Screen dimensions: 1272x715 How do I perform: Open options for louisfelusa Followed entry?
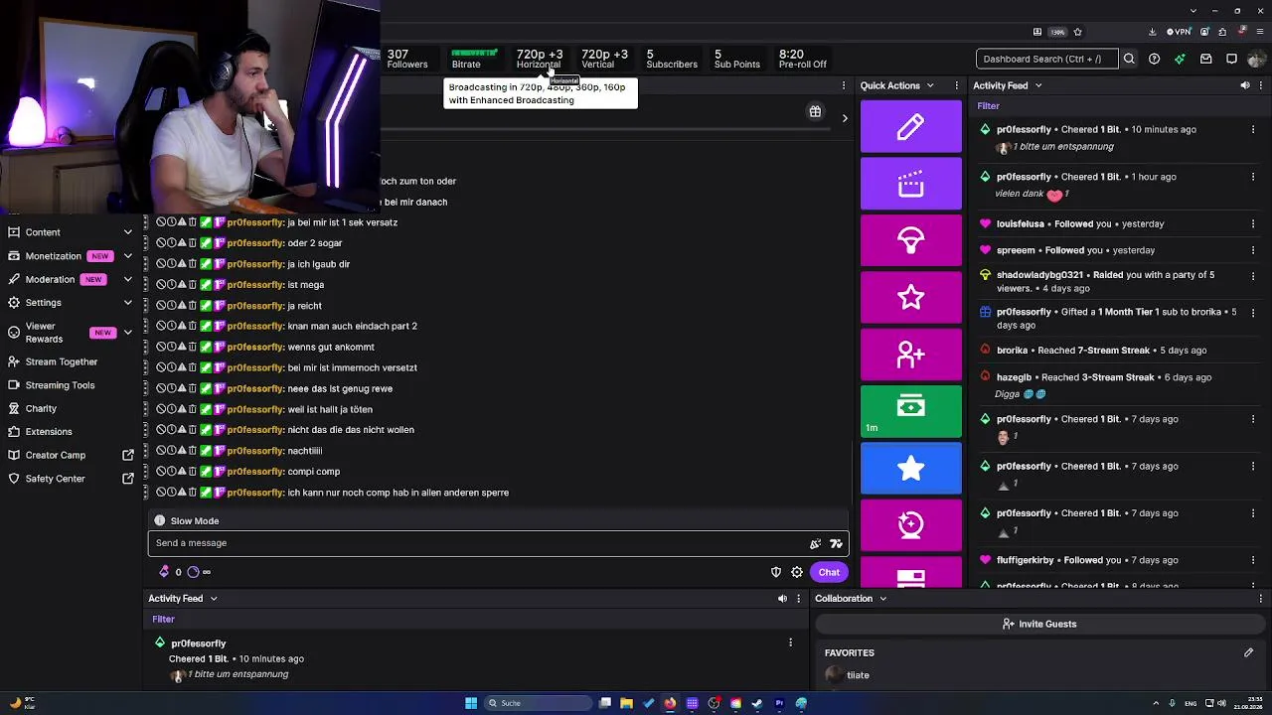pos(1253,223)
